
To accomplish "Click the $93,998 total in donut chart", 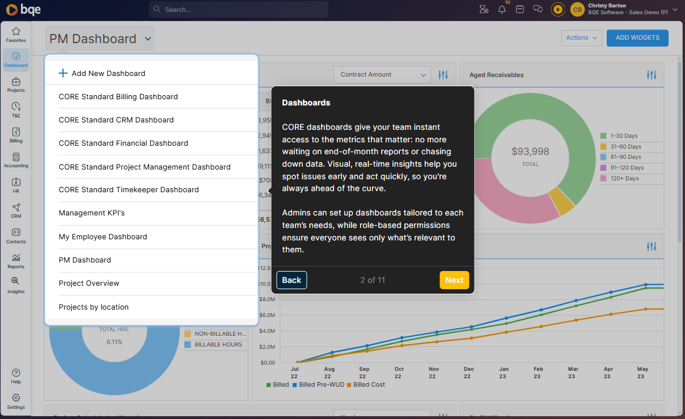I will pyautogui.click(x=530, y=152).
